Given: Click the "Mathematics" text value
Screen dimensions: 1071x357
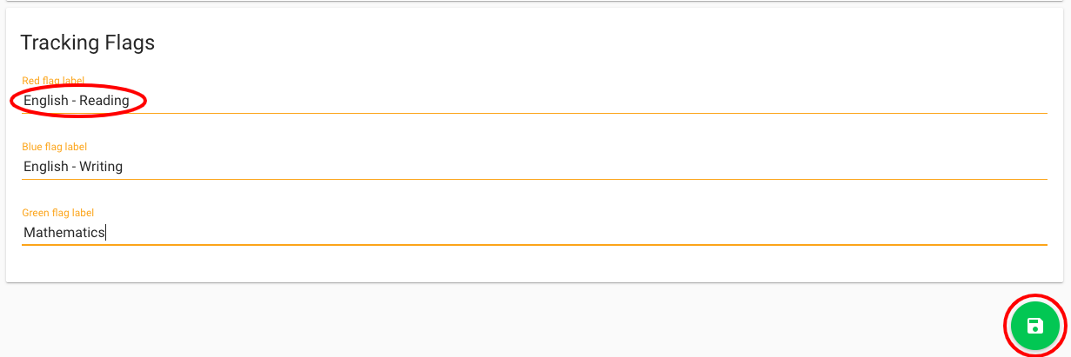Looking at the screenshot, I should (x=64, y=233).
